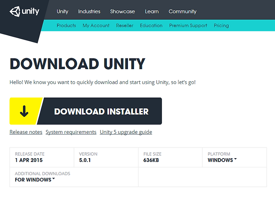Go to the Reseller page
Viewport: 275px width, 209px height.
click(x=125, y=26)
